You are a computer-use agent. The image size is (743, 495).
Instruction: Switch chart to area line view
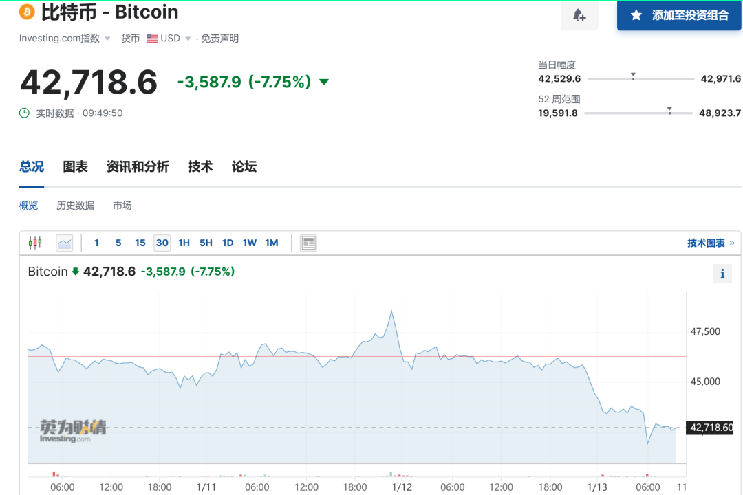tap(65, 243)
